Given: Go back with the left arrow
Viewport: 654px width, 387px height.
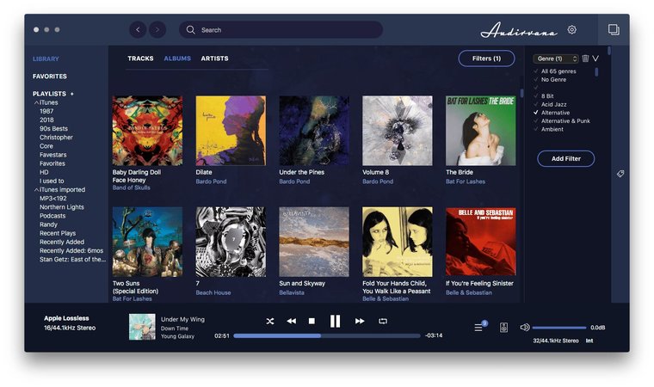Looking at the screenshot, I should tap(138, 29).
